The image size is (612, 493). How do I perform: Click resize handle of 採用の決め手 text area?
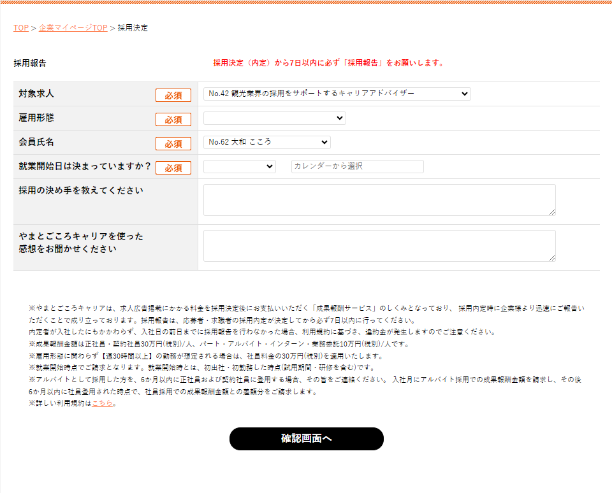552,212
